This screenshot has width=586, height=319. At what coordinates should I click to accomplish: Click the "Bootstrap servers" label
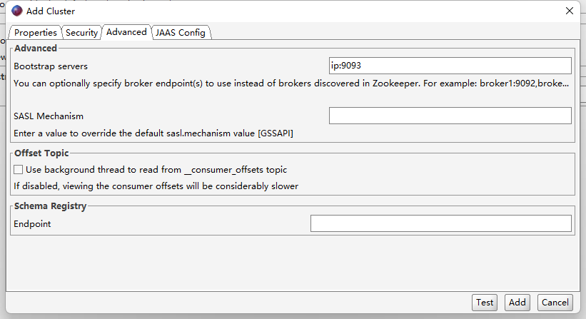click(51, 66)
